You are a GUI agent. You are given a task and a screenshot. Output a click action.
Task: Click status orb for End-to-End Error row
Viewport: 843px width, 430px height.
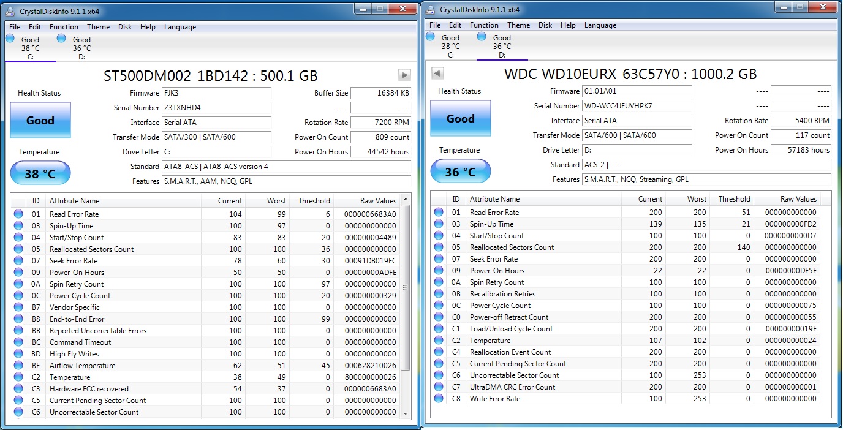click(18, 319)
